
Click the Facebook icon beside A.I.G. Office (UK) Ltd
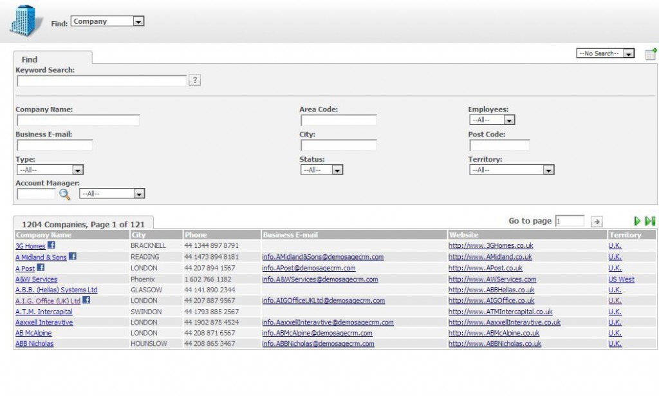[x=86, y=300]
